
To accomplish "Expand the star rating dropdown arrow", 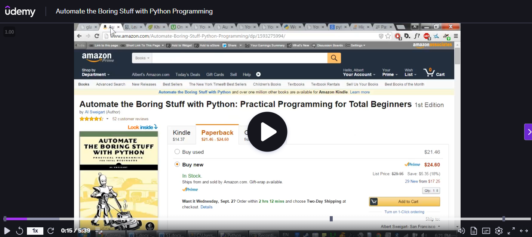I will click(x=107, y=119).
